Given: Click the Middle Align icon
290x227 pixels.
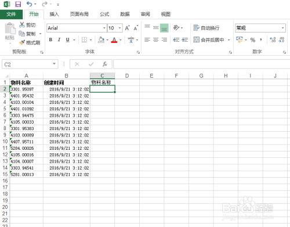Looking at the screenshot, I should [156, 28].
